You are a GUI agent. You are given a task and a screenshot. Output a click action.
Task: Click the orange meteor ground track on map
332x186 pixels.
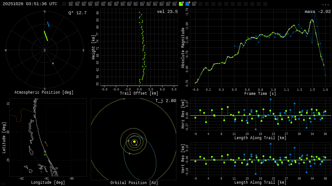click(46, 144)
